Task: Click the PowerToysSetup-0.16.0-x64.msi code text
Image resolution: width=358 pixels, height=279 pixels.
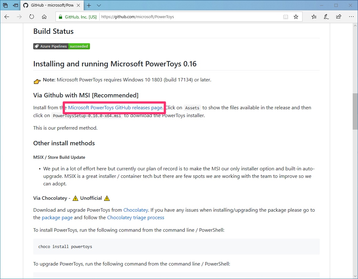Action: coord(87,116)
